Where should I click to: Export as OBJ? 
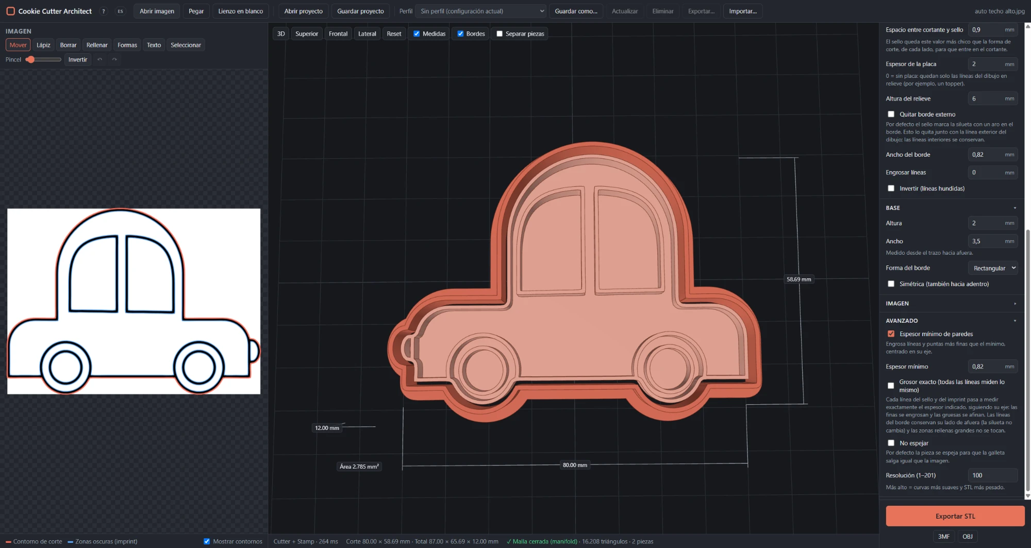[968, 537]
